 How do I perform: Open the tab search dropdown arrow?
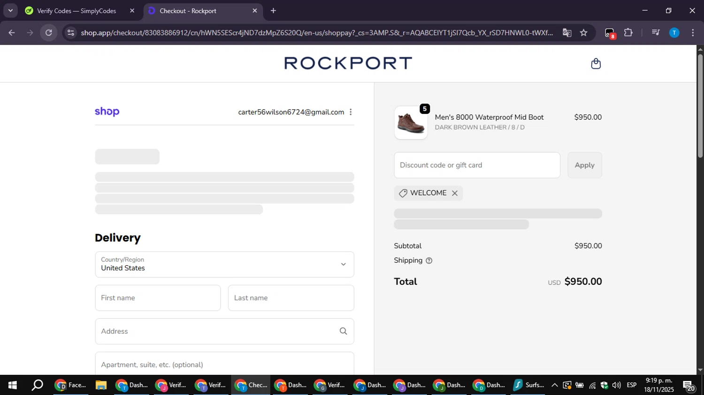point(10,11)
